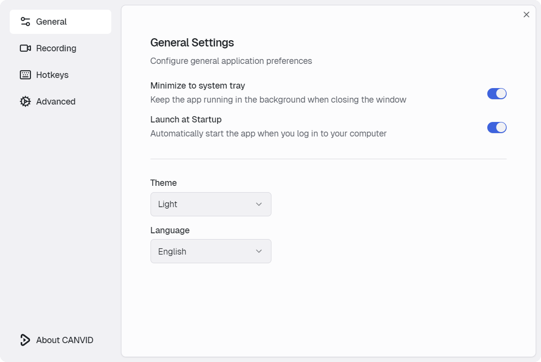Open the About CANVID page

(x=64, y=340)
